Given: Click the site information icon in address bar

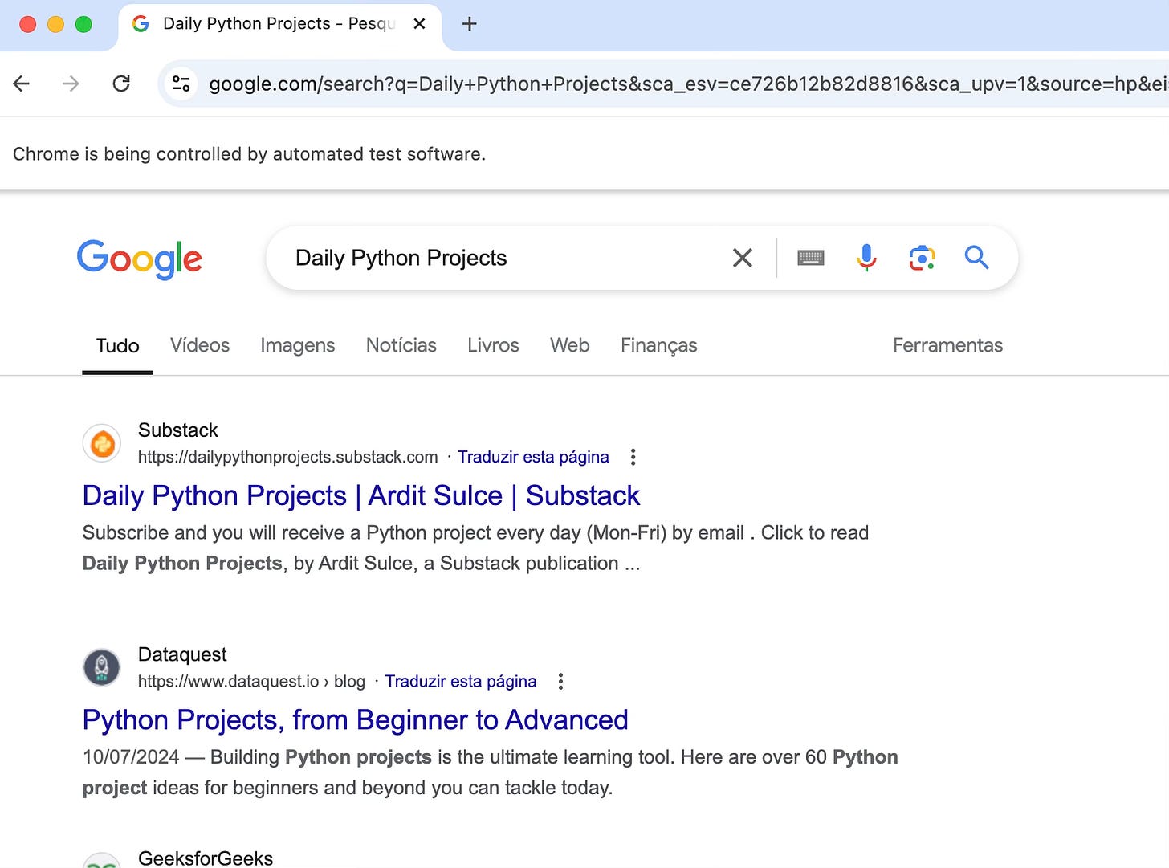Looking at the screenshot, I should pos(181,84).
